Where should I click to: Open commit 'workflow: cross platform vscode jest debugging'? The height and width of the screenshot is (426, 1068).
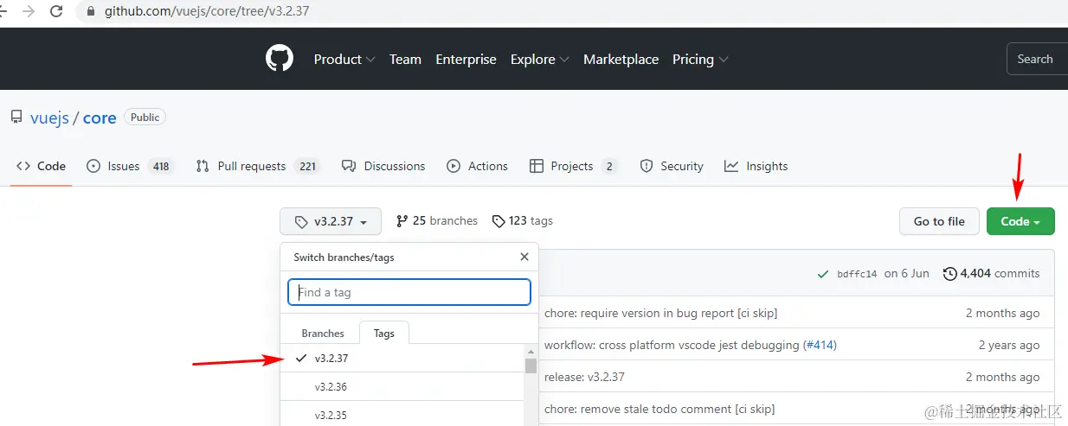[672, 346]
